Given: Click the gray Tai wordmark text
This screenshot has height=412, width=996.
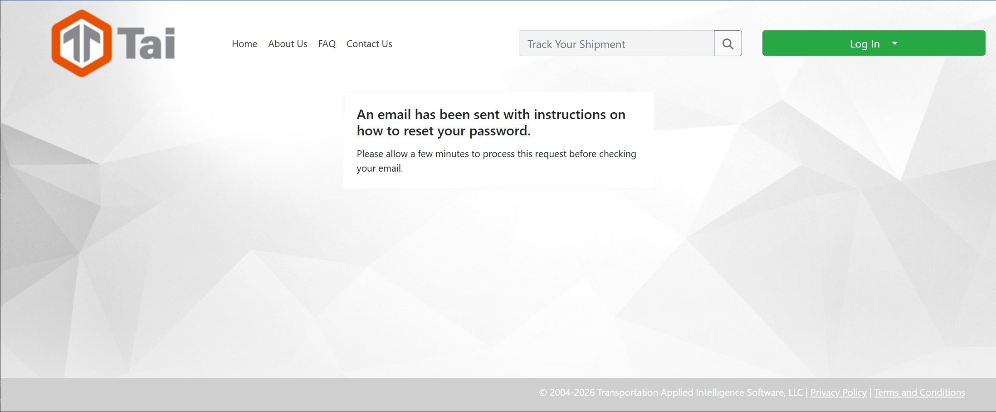Looking at the screenshot, I should point(146,43).
